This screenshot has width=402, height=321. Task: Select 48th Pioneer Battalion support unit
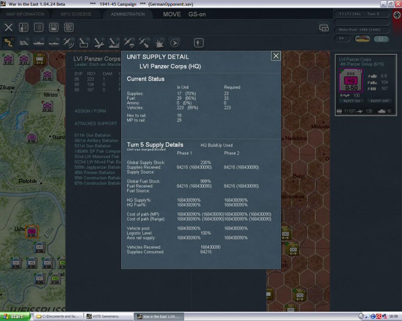click(95, 173)
